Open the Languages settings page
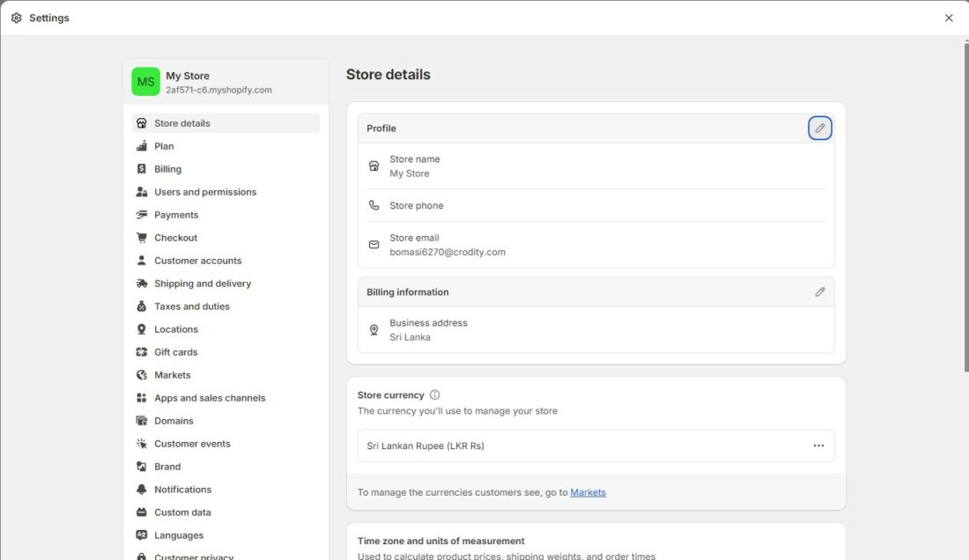Viewport: 969px width, 560px height. click(x=179, y=535)
